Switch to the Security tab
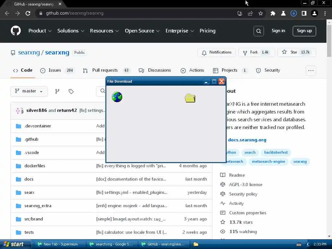332x249 pixels. click(268, 70)
